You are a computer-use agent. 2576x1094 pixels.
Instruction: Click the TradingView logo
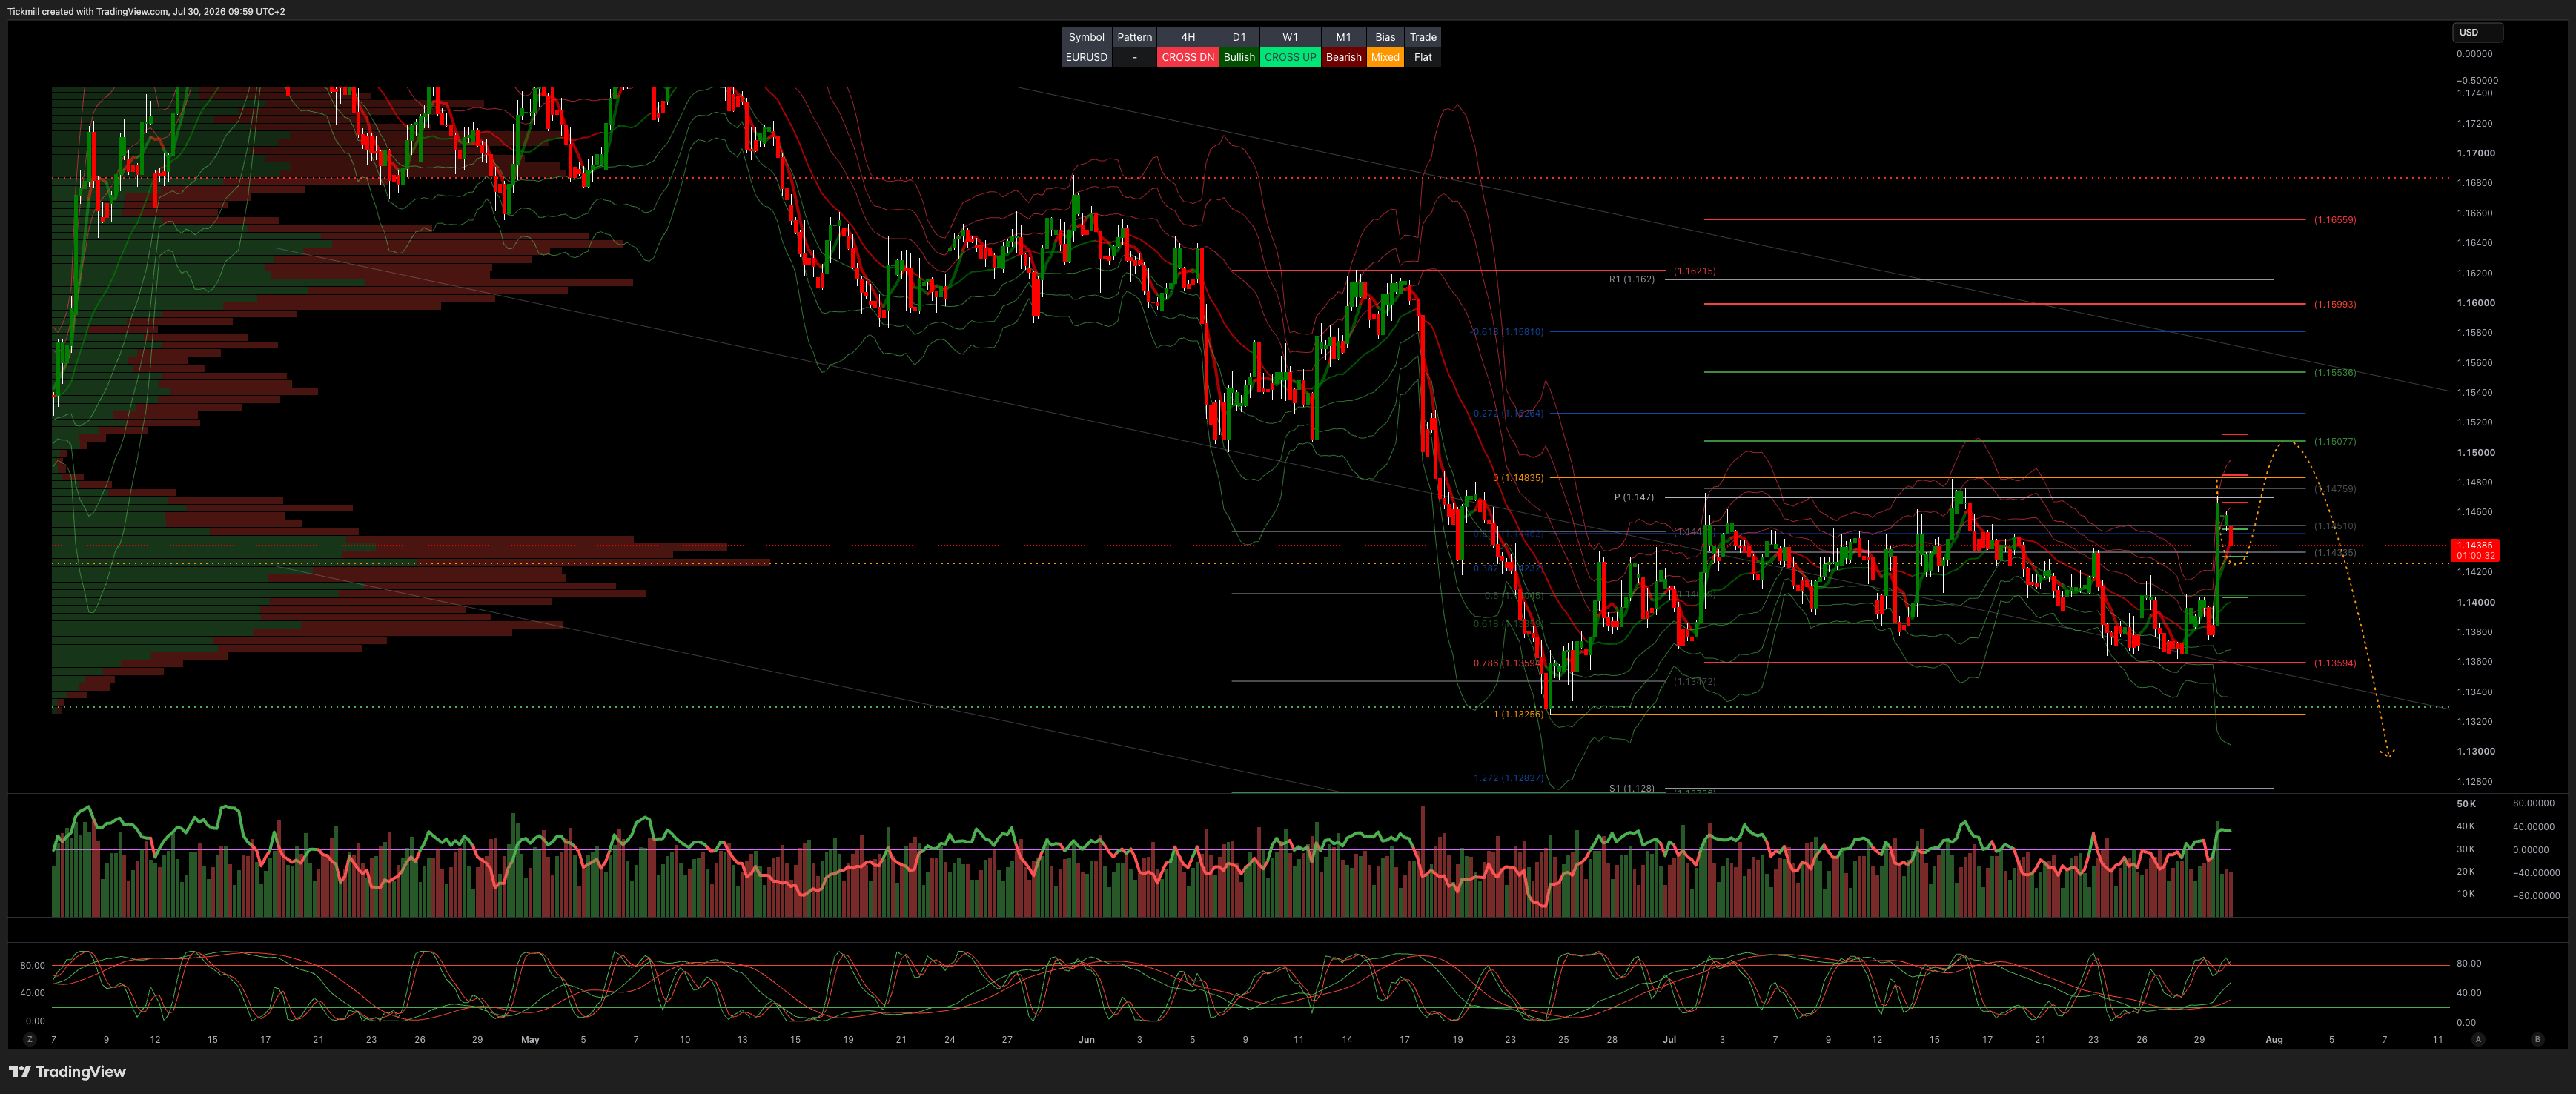[67, 1071]
